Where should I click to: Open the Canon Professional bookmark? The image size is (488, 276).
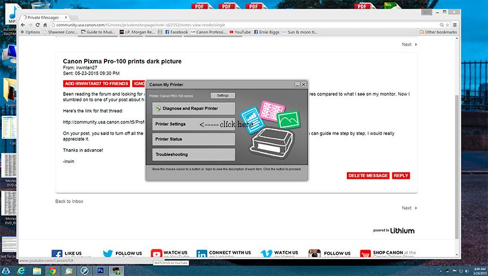click(209, 32)
